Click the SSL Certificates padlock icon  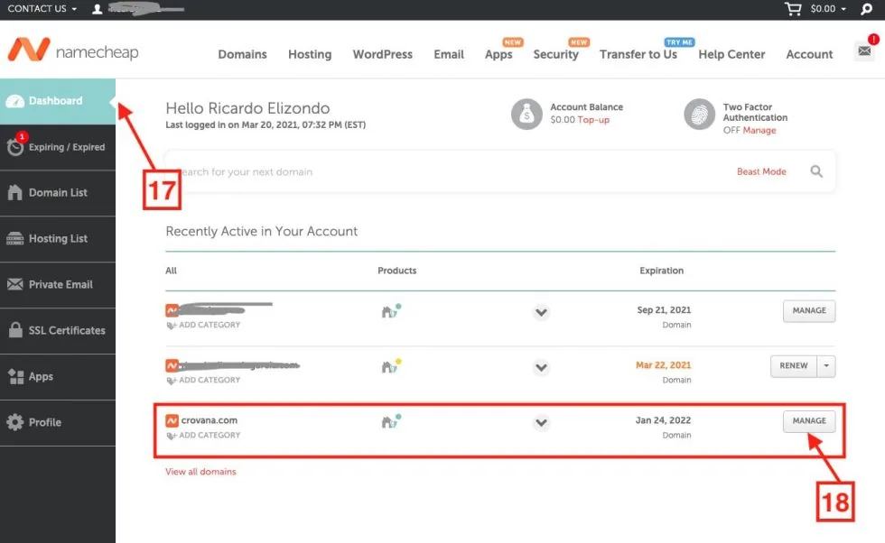(x=15, y=330)
